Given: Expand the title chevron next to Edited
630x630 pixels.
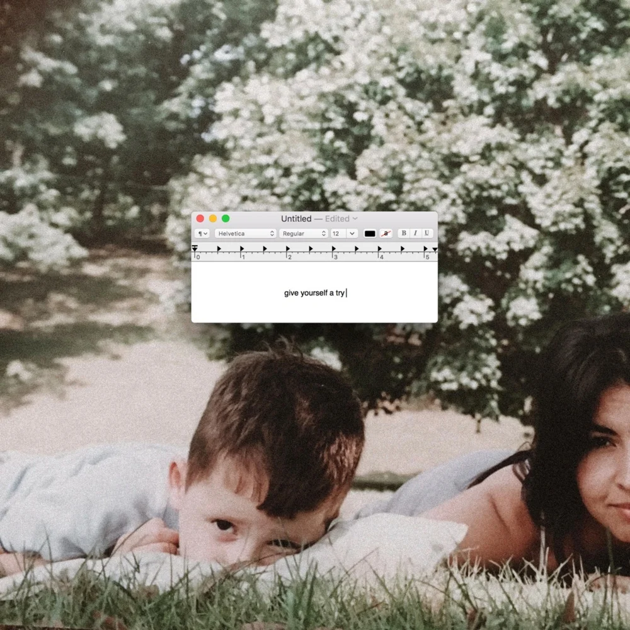Looking at the screenshot, I should 355,219.
